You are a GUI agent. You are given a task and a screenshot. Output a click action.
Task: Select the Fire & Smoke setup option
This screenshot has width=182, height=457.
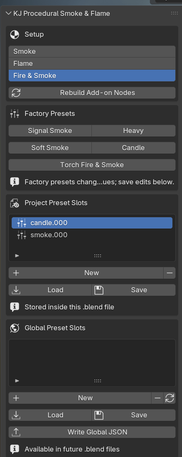[92, 75]
